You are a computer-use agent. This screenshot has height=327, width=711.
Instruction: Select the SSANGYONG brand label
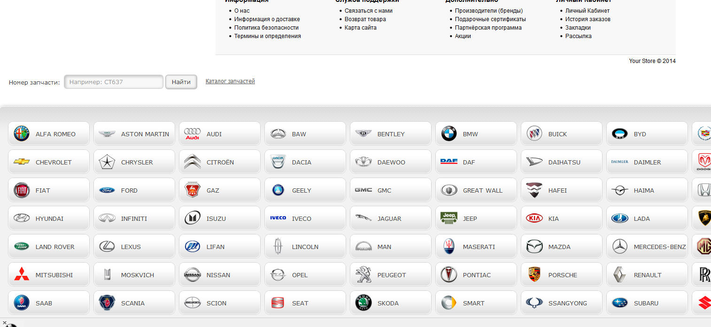point(568,303)
